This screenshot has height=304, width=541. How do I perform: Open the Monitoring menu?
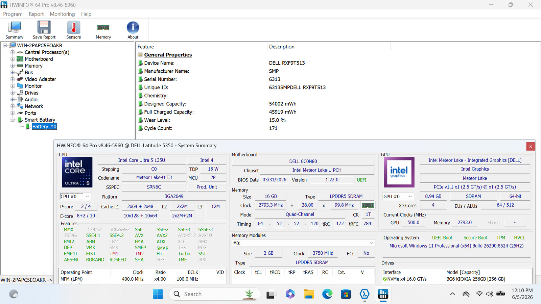click(x=62, y=14)
